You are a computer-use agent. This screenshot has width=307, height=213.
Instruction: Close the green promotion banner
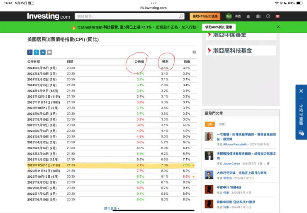coord(278,27)
